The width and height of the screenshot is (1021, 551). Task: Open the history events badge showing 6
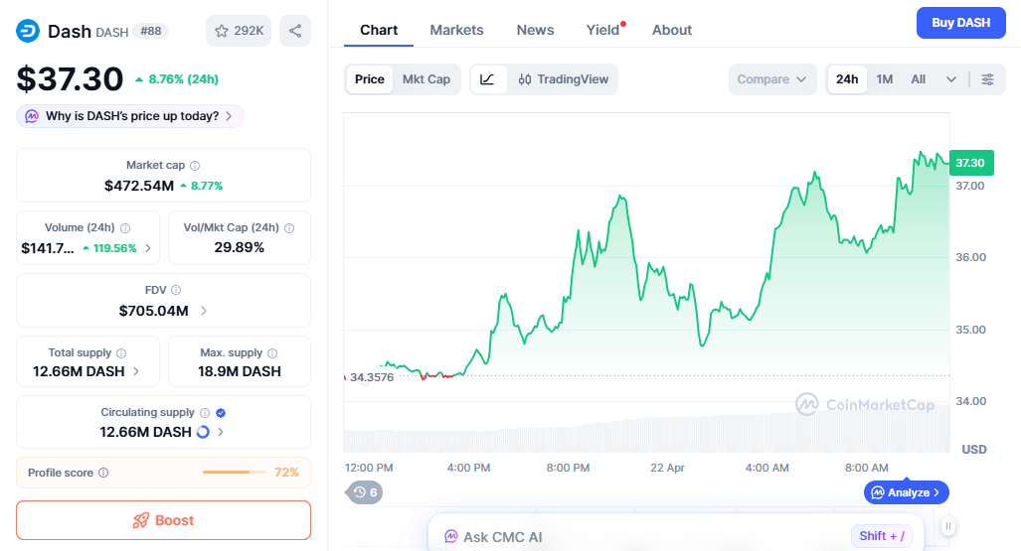365,492
